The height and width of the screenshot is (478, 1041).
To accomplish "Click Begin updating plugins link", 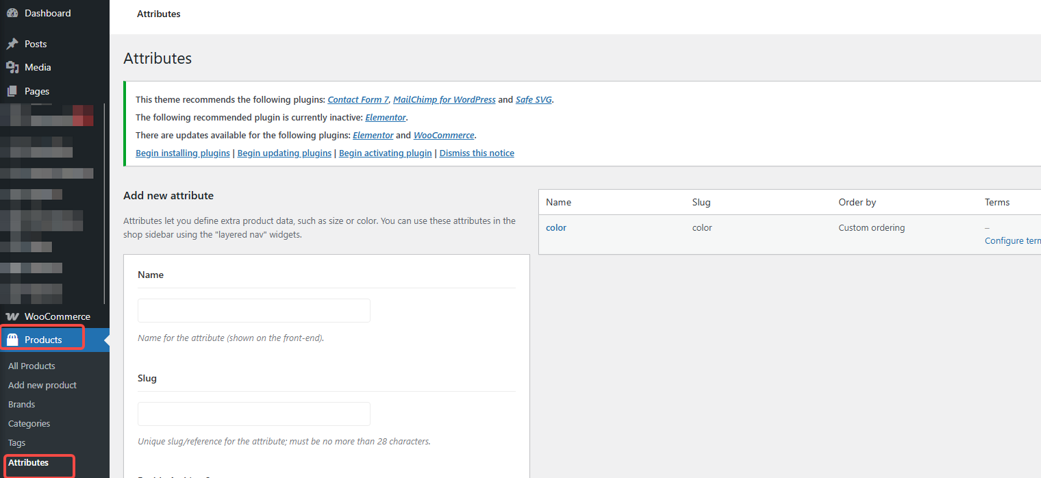I will [x=284, y=153].
